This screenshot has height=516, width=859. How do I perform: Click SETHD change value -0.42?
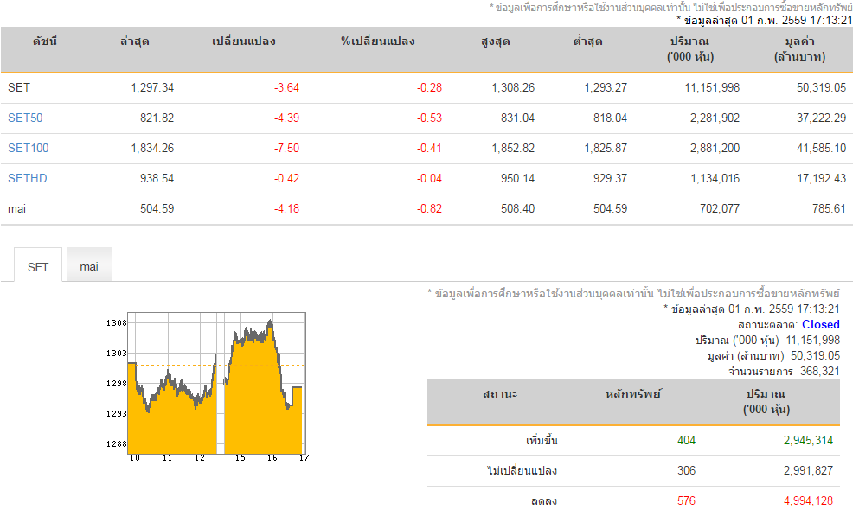[x=286, y=178]
